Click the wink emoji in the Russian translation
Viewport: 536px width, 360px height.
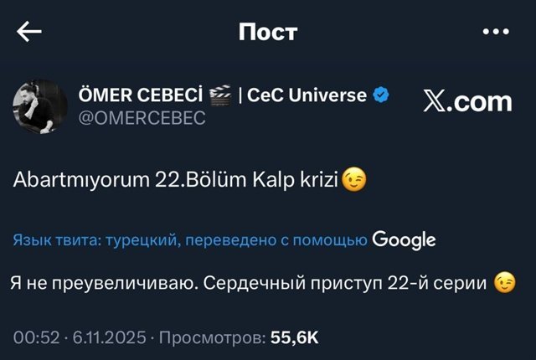coord(504,283)
